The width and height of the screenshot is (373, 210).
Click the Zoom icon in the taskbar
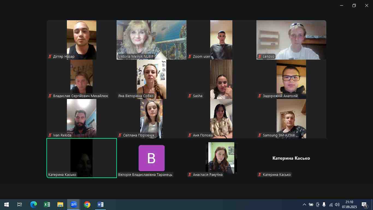74,205
